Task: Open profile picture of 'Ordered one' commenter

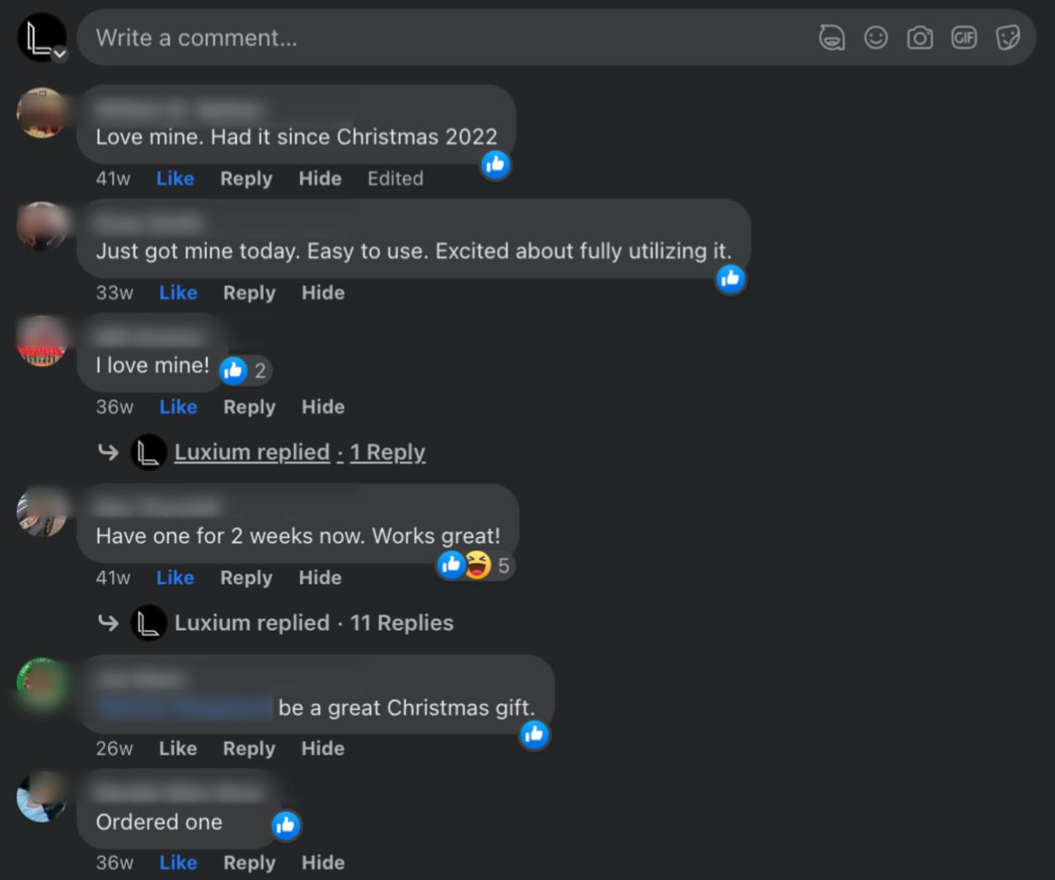Action: [41, 797]
